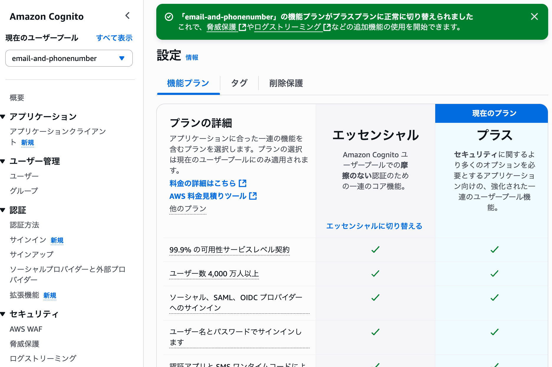This screenshot has height=367, width=552.
Task: Click the プランの詳細 heading
Action: click(201, 123)
